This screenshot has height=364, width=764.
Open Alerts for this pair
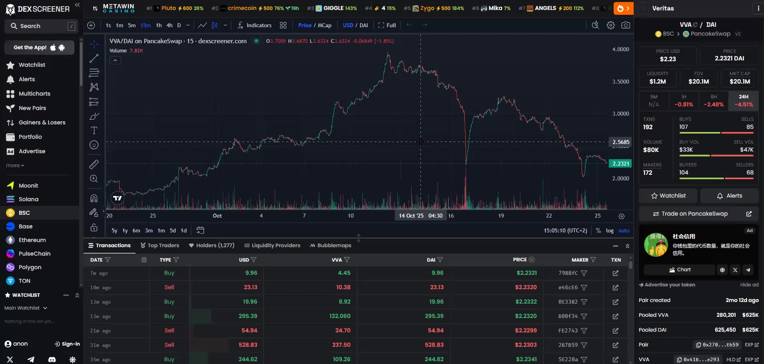[x=730, y=196]
